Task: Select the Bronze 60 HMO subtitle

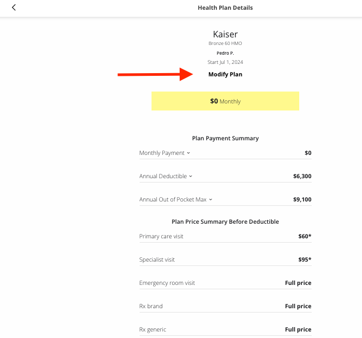Action: point(225,43)
